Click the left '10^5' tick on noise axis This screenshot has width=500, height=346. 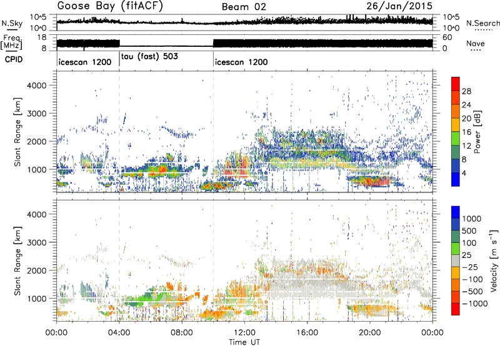point(39,17)
